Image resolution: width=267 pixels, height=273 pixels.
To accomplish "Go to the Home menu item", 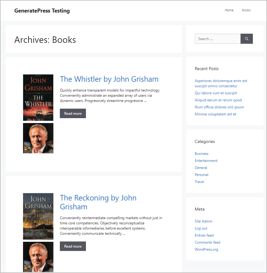I will click(229, 10).
